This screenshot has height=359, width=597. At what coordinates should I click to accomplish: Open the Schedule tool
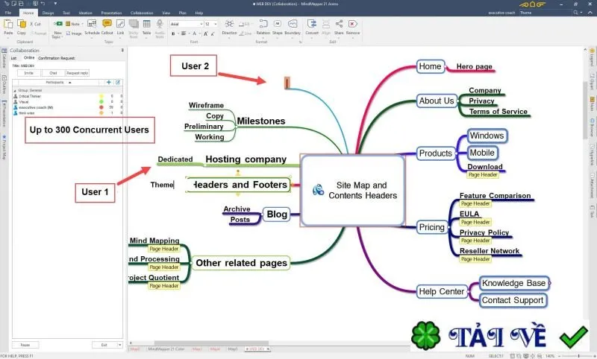tap(92, 27)
